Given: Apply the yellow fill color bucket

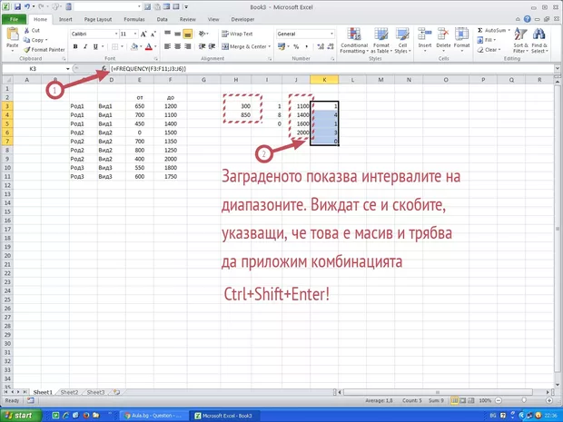Looking at the screenshot, I should tap(134, 46).
